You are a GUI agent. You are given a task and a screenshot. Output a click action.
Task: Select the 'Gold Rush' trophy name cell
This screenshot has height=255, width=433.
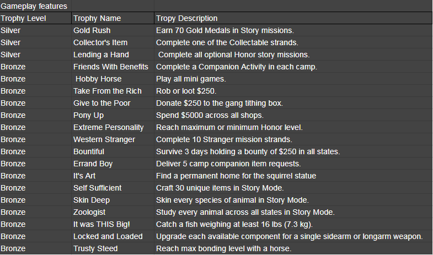(92, 30)
